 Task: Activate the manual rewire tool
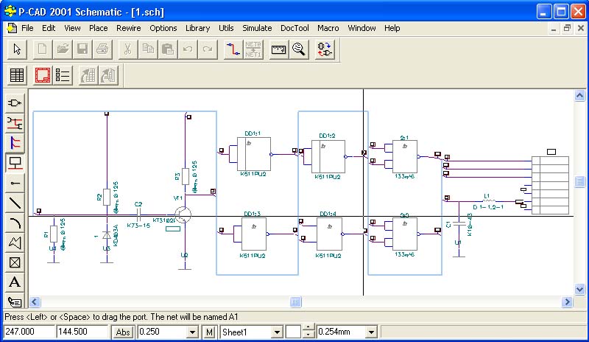coord(233,49)
